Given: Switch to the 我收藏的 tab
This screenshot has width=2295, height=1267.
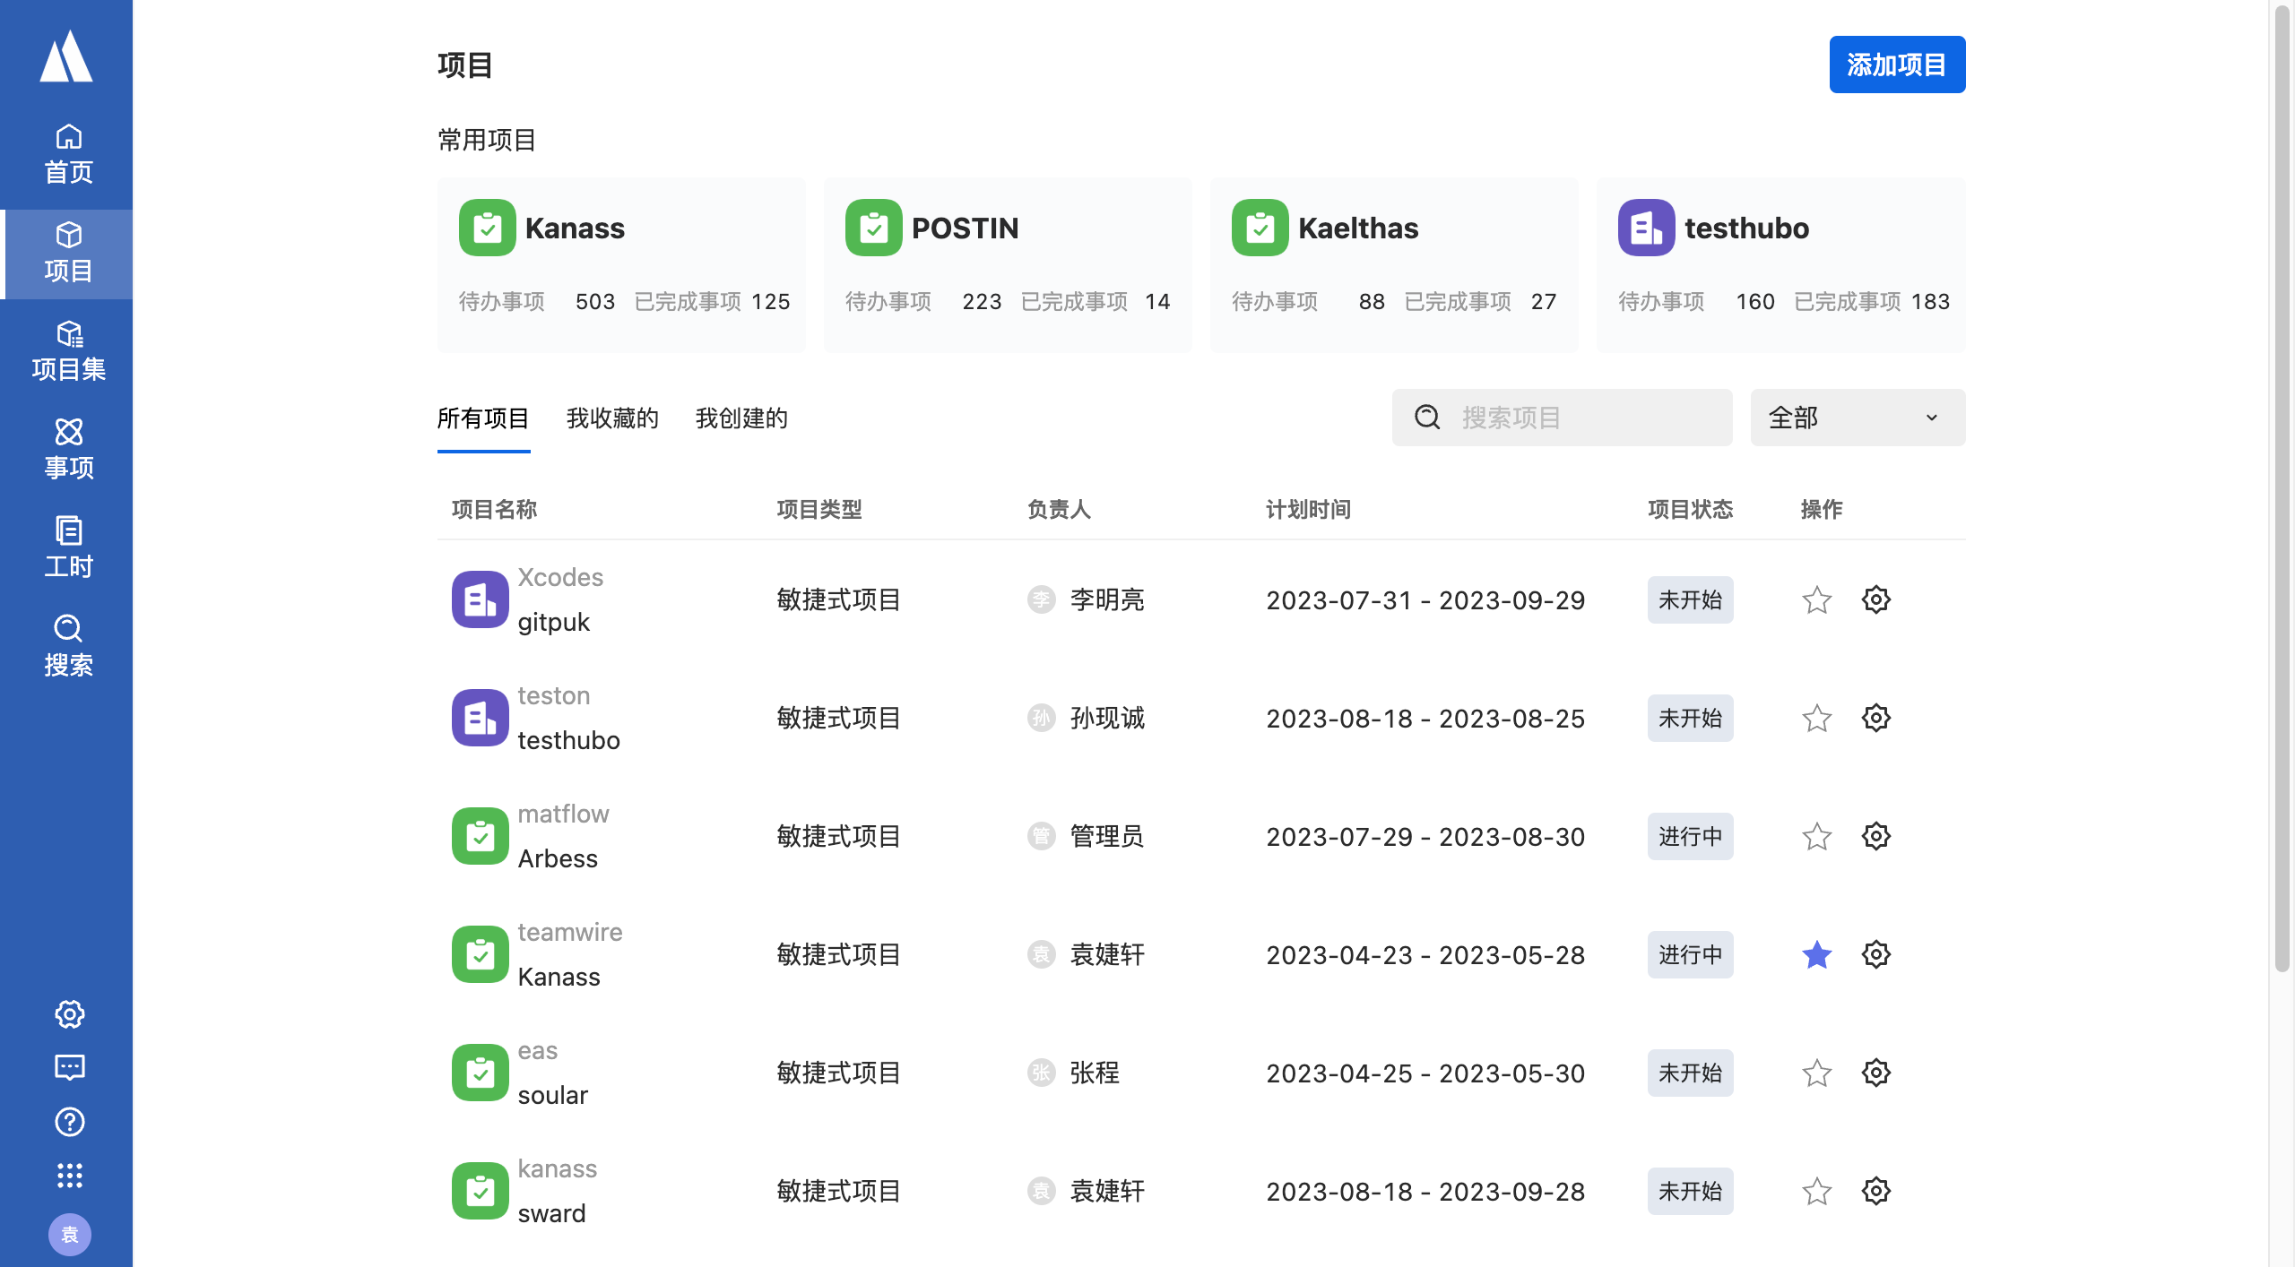Looking at the screenshot, I should pyautogui.click(x=612, y=418).
